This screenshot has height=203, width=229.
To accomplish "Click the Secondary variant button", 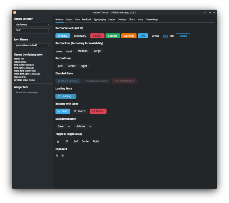I will (80, 36).
